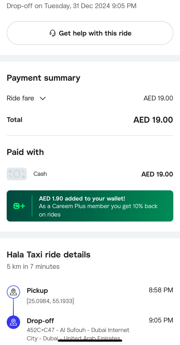Click the Drop-off location pin icon
Viewport: 180px width, 345px height.
click(13, 322)
